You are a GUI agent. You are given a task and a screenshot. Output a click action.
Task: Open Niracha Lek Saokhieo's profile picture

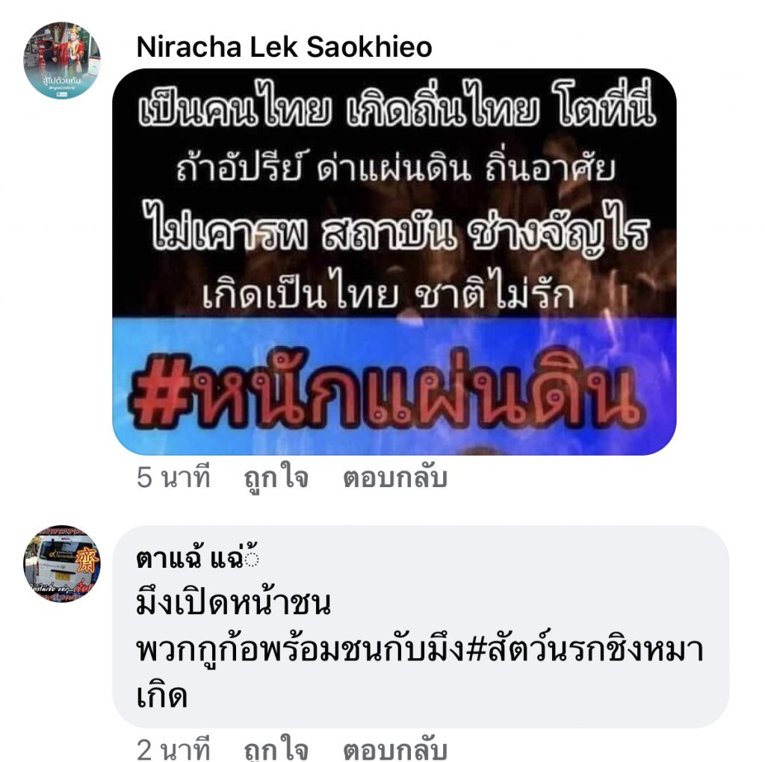click(62, 61)
